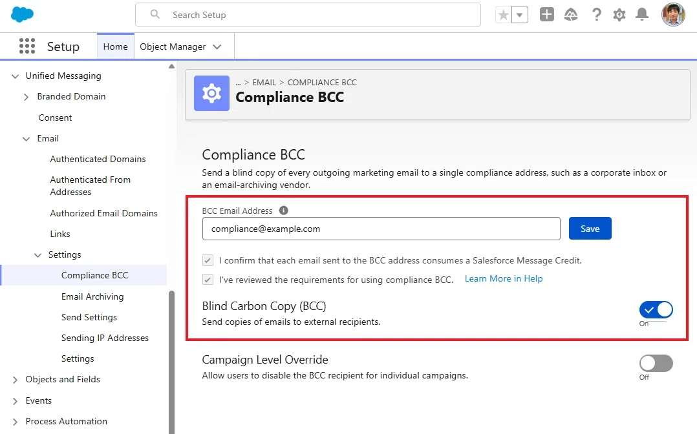Turn off the Blind Carbon Copy toggle
Image resolution: width=697 pixels, height=434 pixels.
click(656, 309)
